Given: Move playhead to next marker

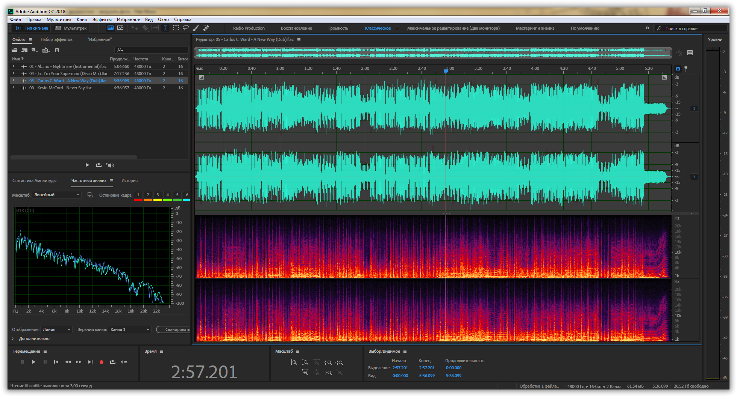Looking at the screenshot, I should 90,362.
